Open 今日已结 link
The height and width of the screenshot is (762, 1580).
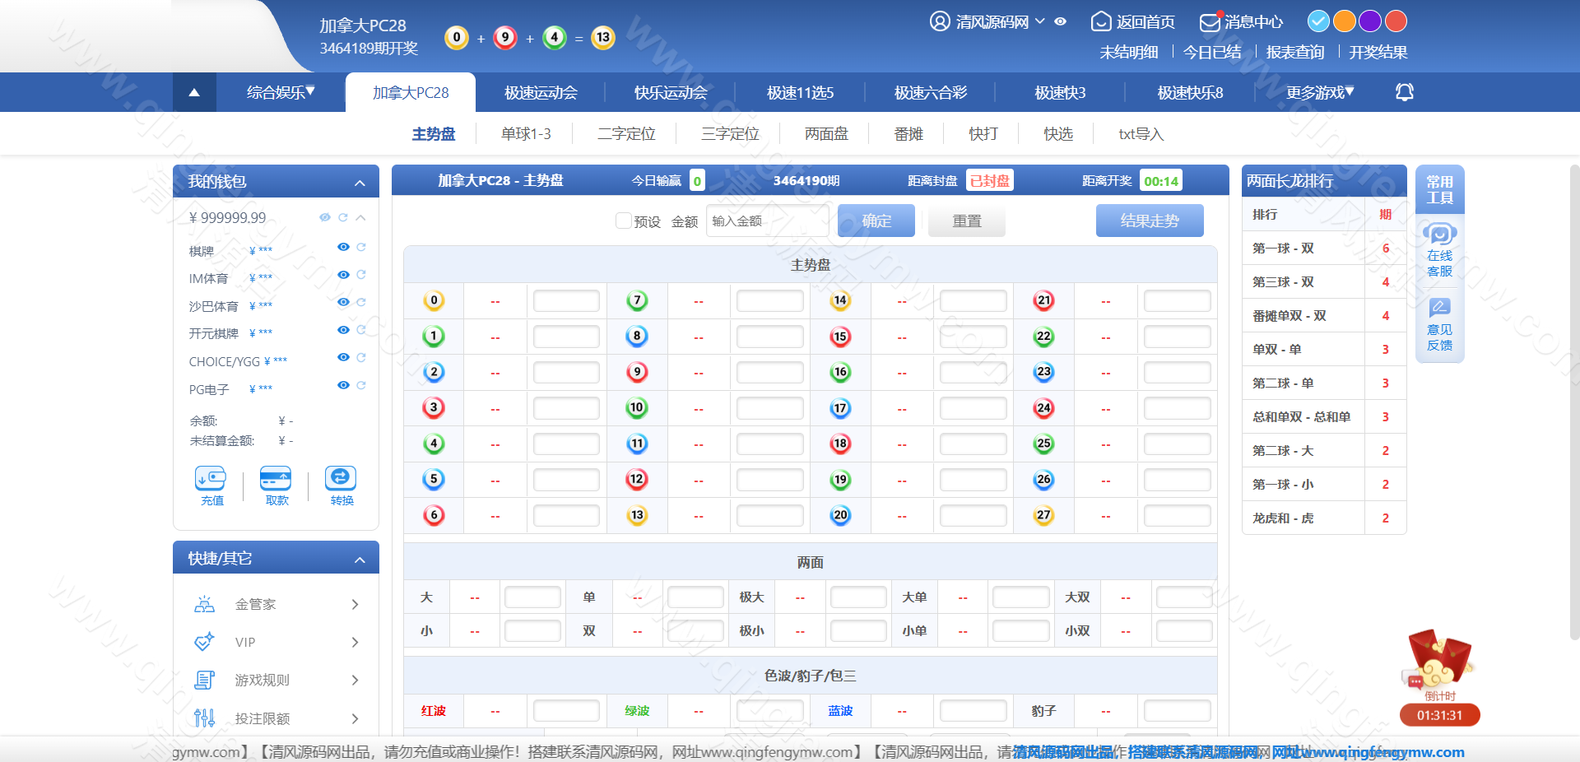1211,52
